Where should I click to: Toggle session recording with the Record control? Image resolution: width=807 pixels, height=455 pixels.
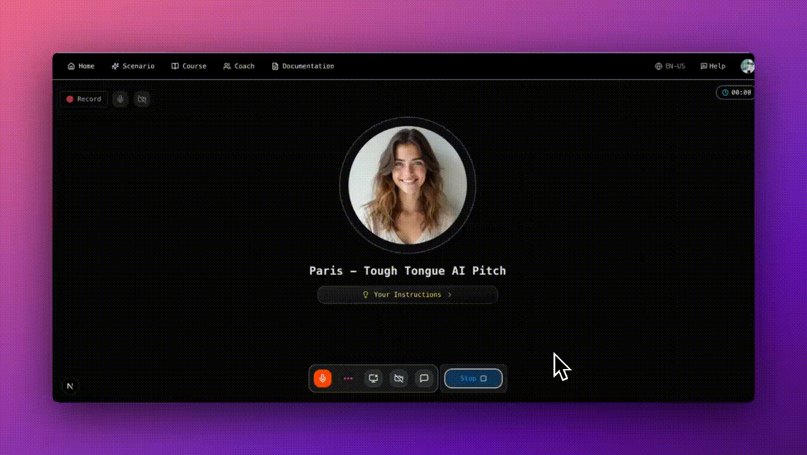[x=83, y=99]
